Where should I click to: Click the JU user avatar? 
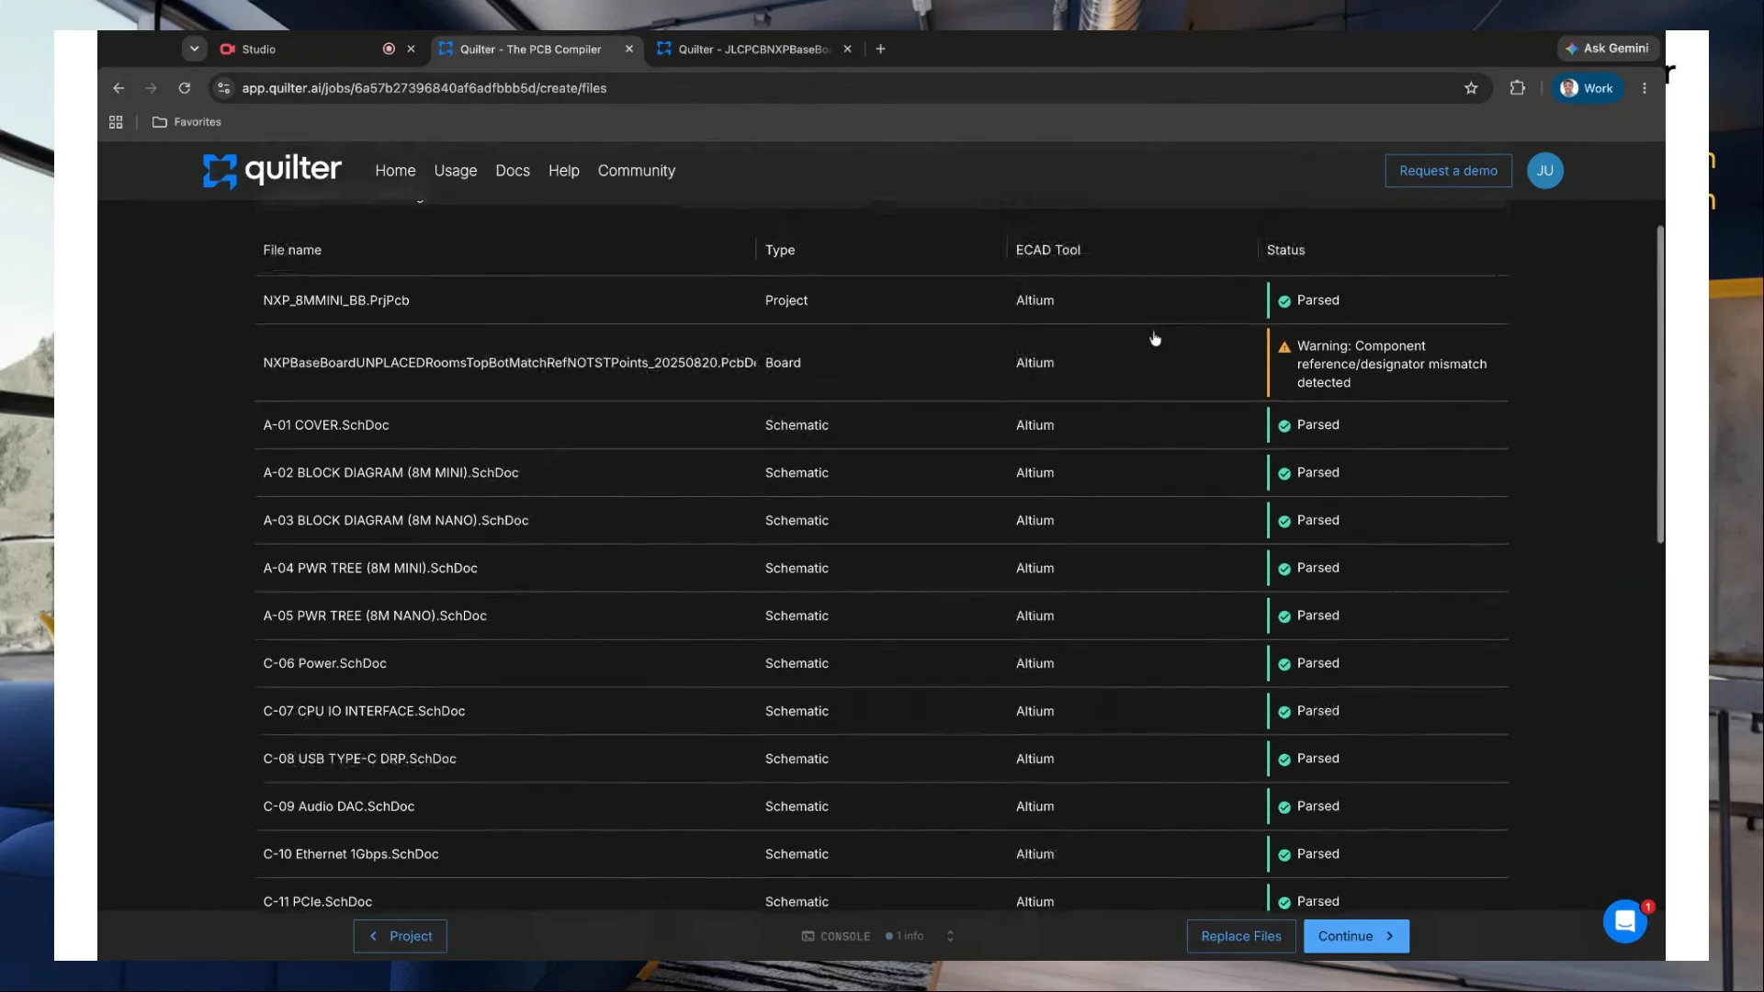[x=1544, y=171]
